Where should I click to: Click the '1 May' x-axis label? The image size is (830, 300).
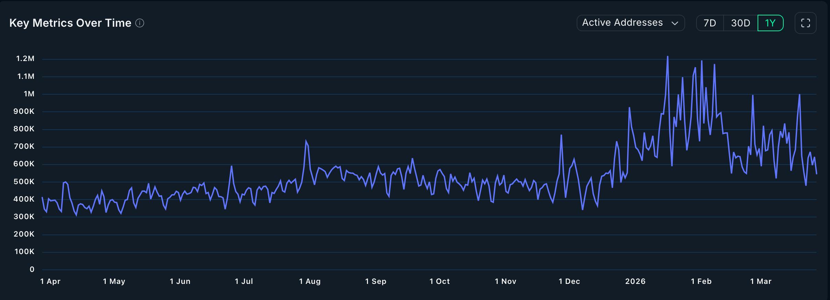pyautogui.click(x=114, y=281)
